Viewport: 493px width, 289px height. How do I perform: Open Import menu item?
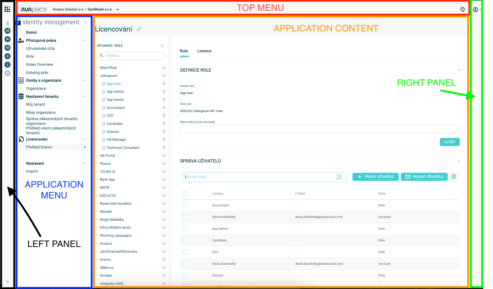(32, 171)
